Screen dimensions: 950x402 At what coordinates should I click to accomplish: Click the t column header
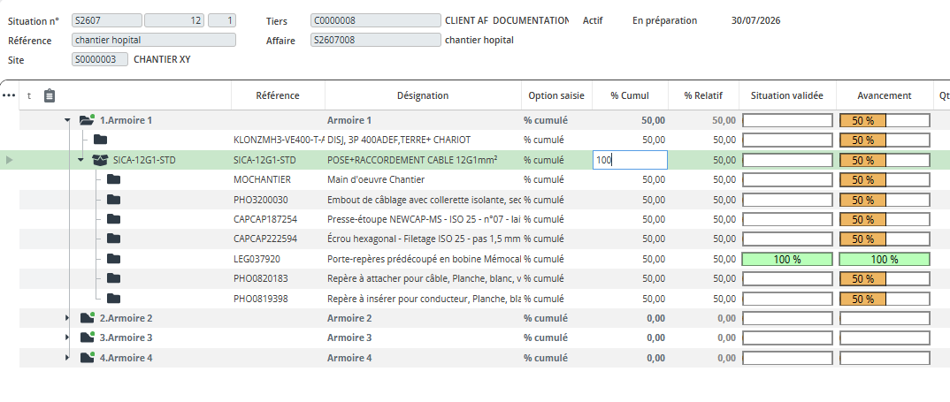(x=29, y=95)
